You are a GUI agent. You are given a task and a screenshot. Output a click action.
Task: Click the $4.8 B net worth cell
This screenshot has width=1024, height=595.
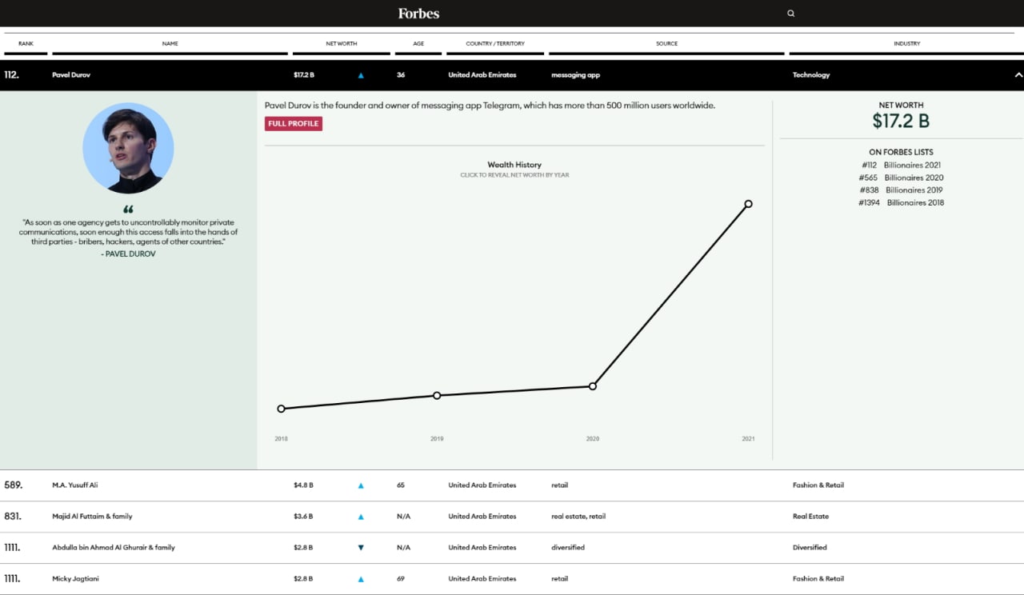tap(303, 485)
